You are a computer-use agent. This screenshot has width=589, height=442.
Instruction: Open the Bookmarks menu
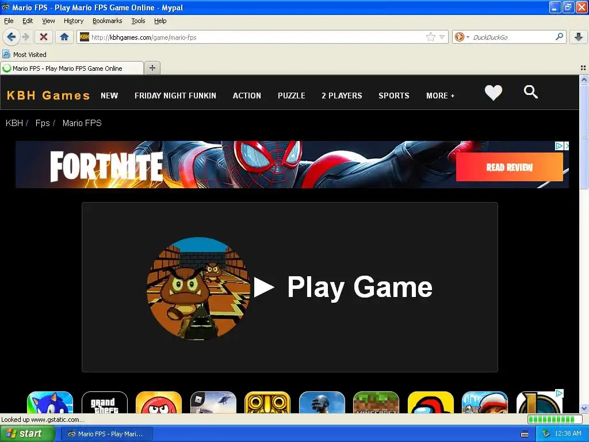pos(107,21)
